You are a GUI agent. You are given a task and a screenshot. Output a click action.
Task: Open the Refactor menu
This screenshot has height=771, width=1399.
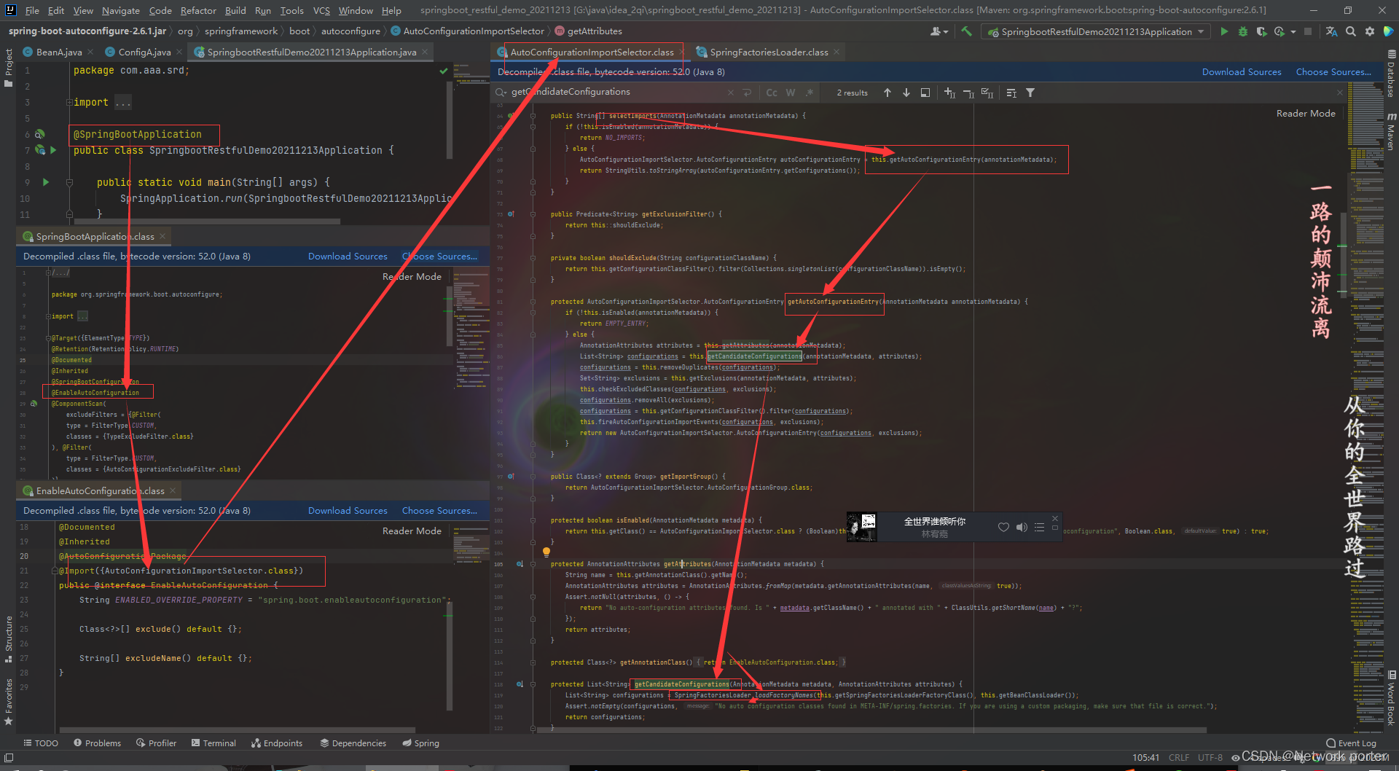pos(198,10)
